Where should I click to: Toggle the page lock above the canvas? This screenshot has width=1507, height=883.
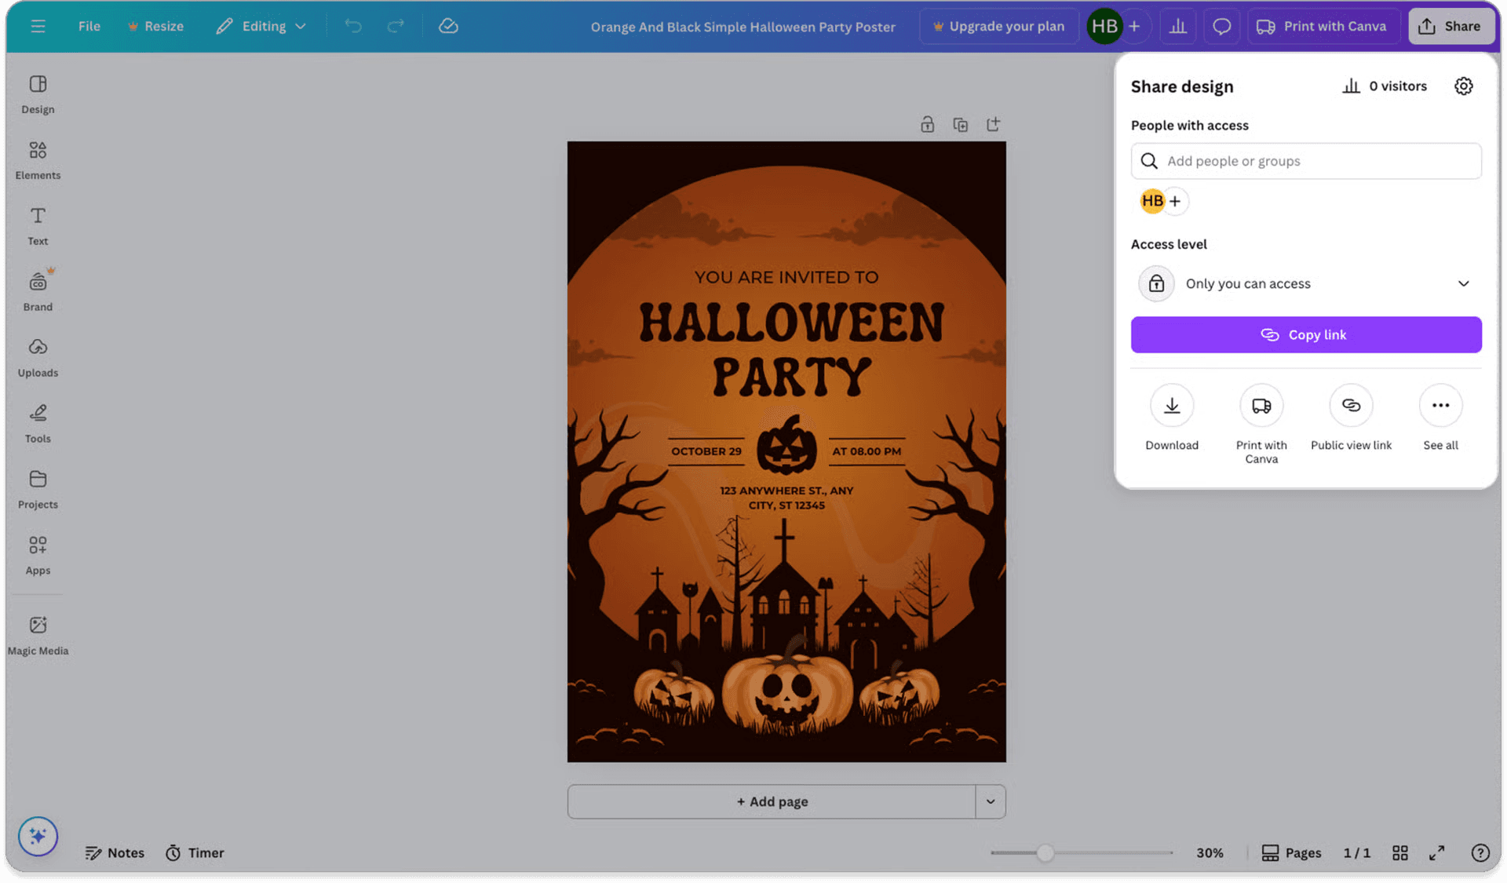pyautogui.click(x=927, y=124)
